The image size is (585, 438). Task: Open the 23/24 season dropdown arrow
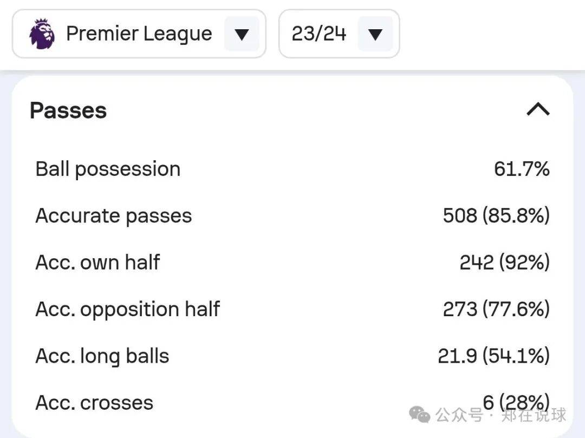375,34
